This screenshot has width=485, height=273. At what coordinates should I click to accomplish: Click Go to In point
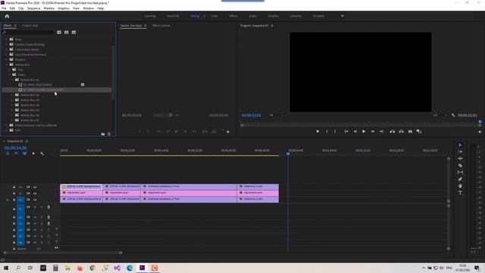(346, 131)
